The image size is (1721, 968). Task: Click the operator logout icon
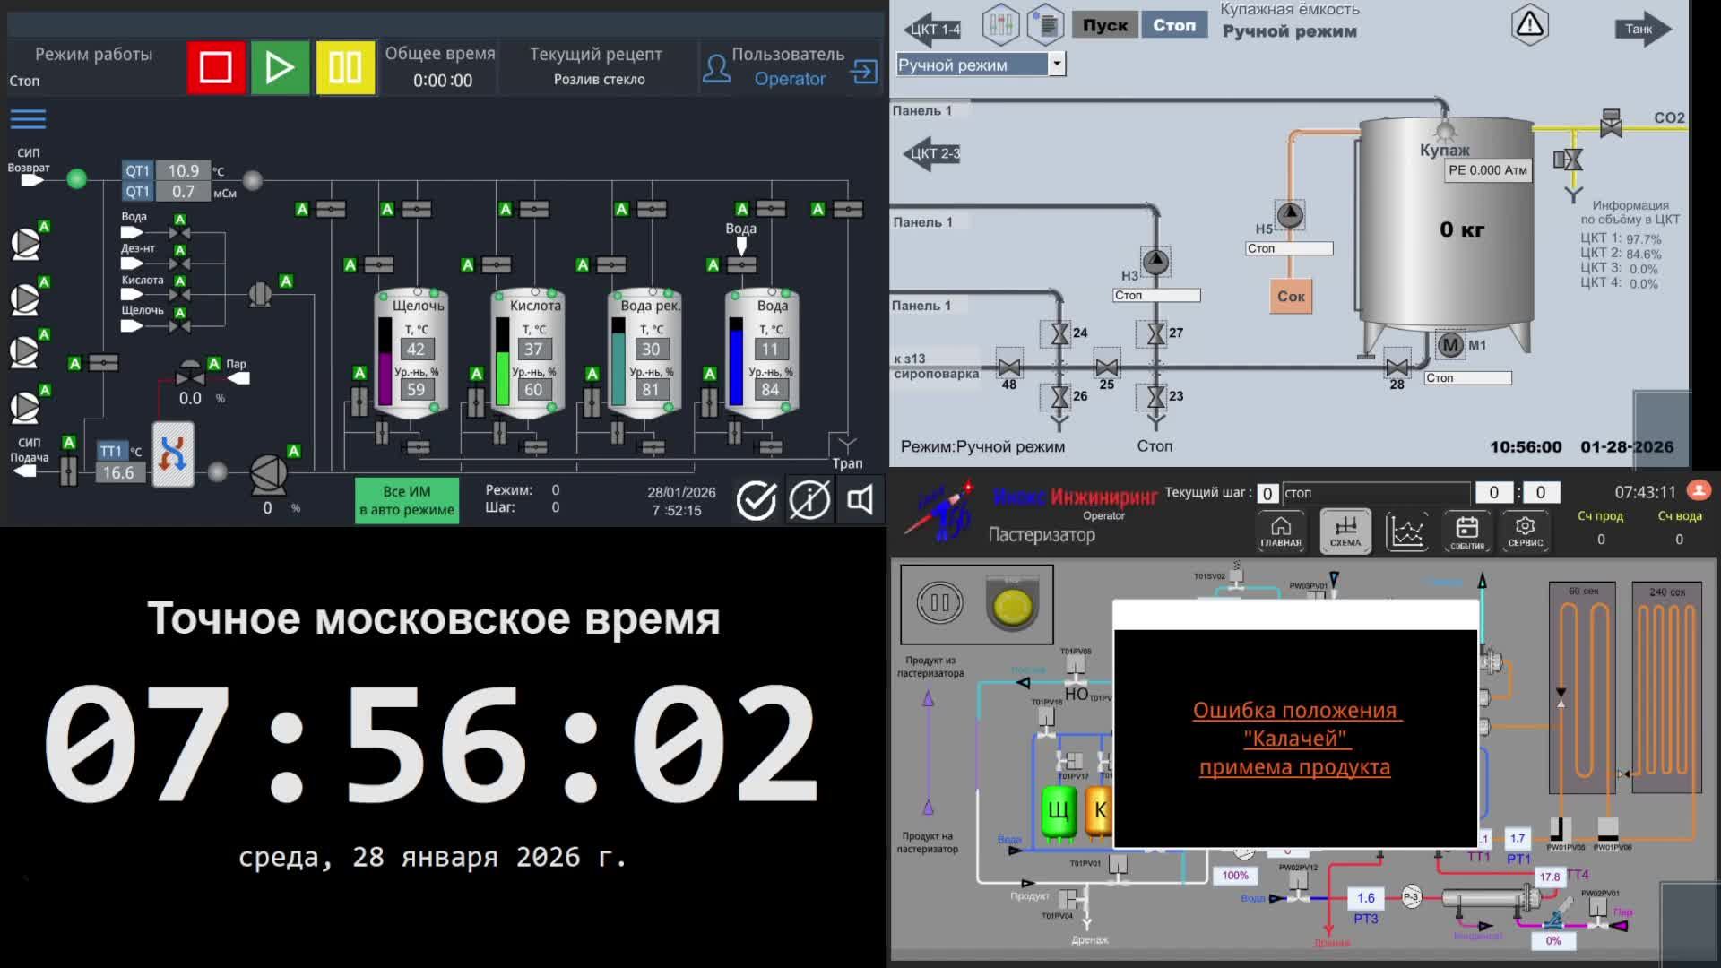pos(864,71)
